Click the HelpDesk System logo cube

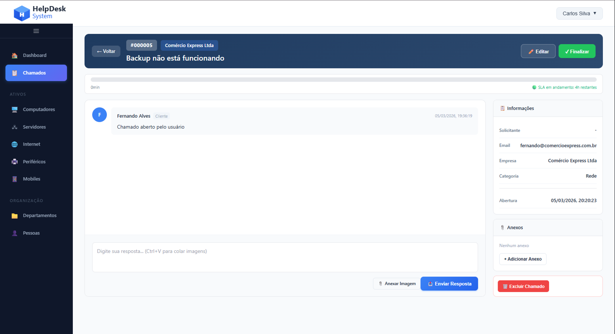click(x=21, y=13)
